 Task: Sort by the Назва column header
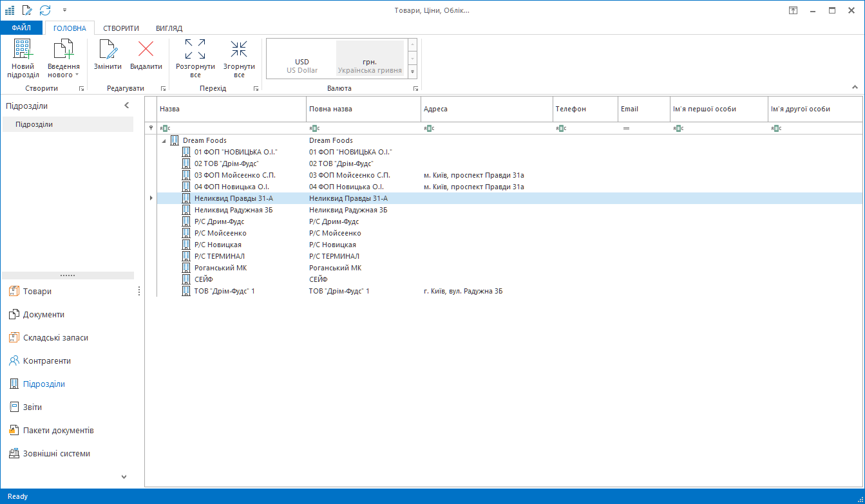231,109
